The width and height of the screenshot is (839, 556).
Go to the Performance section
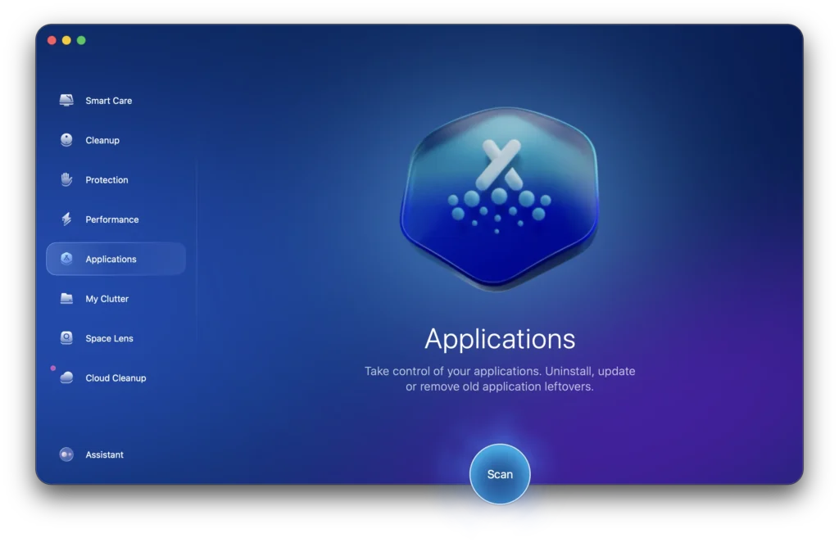(111, 219)
